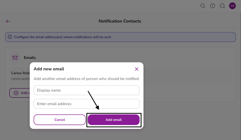The image size is (241, 140).
Task: Click into the Enter email address field
Action: 87,104
